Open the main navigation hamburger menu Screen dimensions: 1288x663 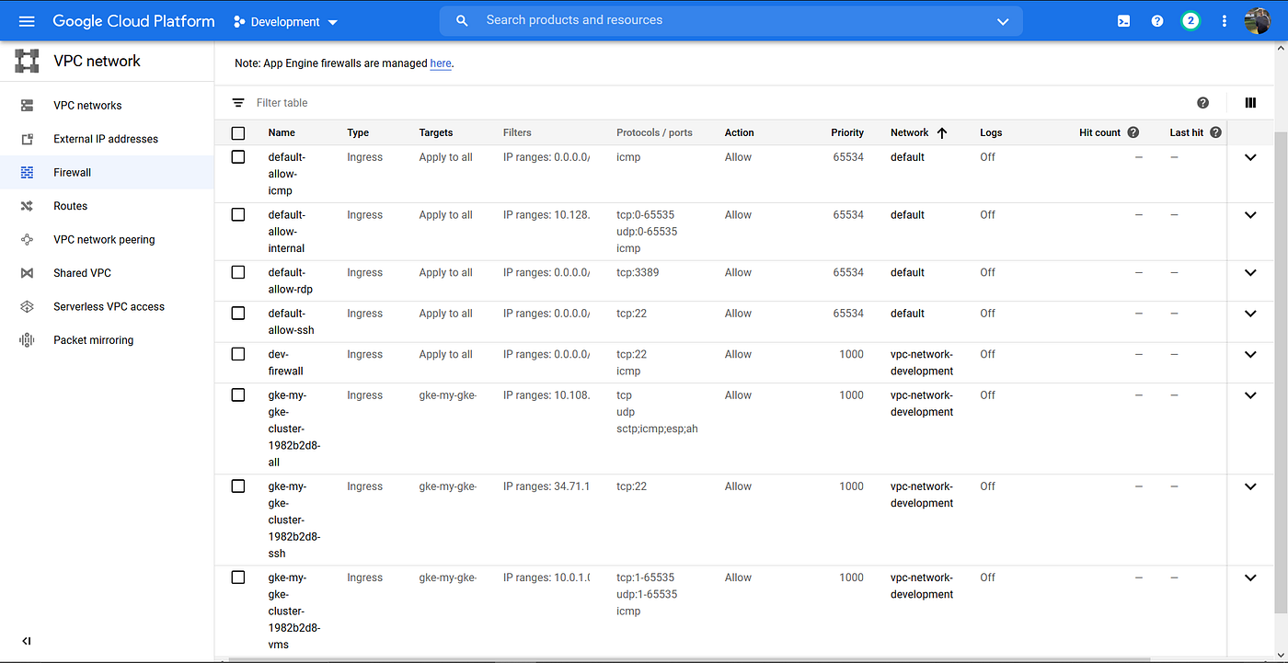(x=26, y=20)
